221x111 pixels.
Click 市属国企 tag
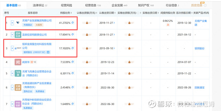(x=28, y=25)
